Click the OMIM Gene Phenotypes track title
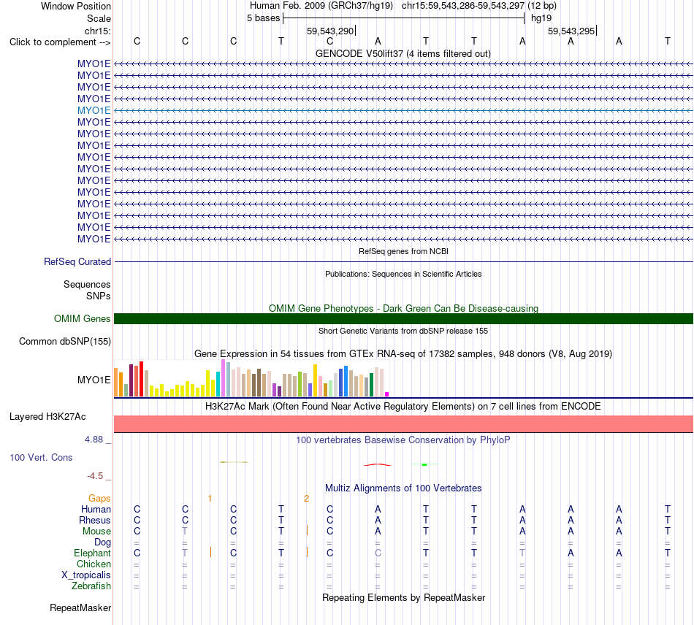Screen dimensions: 694x625 pos(403,308)
